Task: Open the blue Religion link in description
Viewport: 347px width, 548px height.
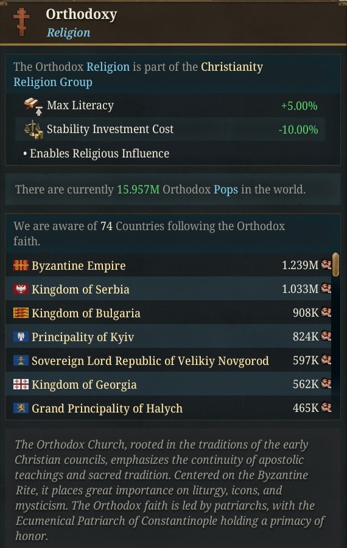Action: 108,67
